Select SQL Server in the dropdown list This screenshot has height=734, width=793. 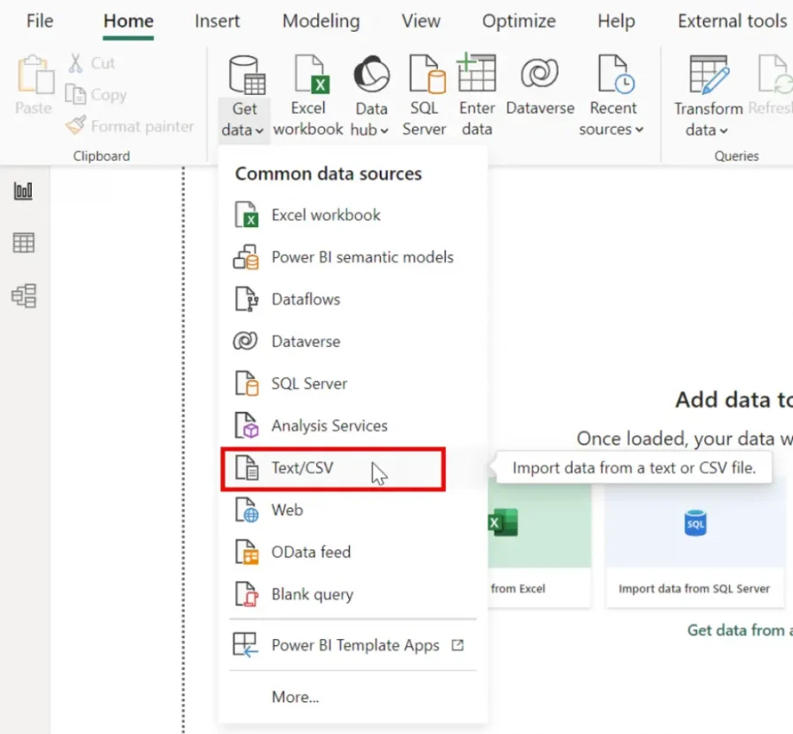click(x=353, y=384)
